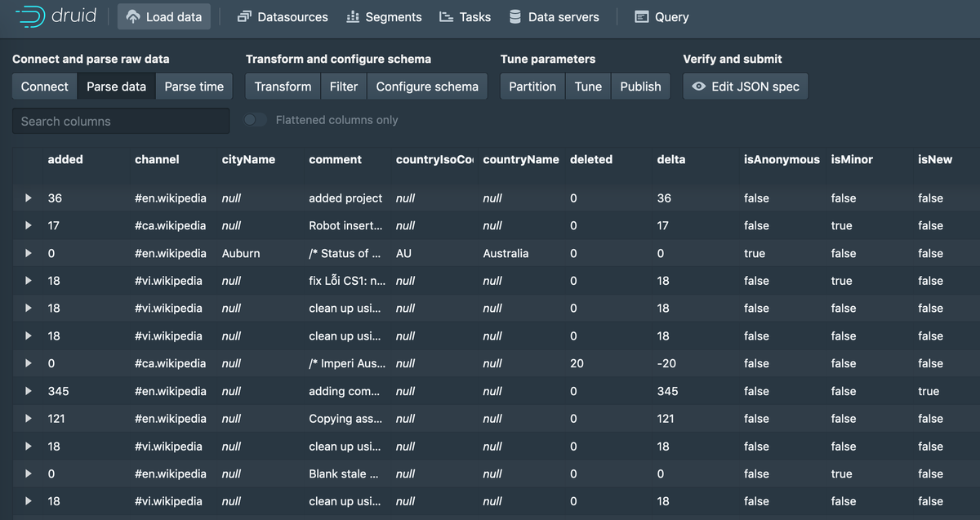Click the Query console icon
This screenshot has height=520, width=980.
coord(642,17)
